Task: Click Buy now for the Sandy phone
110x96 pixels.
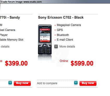Action: 22,83
